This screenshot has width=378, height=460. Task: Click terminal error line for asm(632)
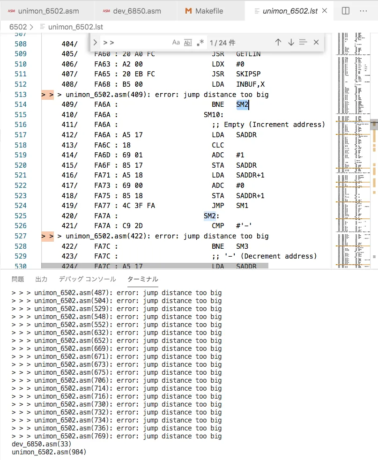[117, 333]
